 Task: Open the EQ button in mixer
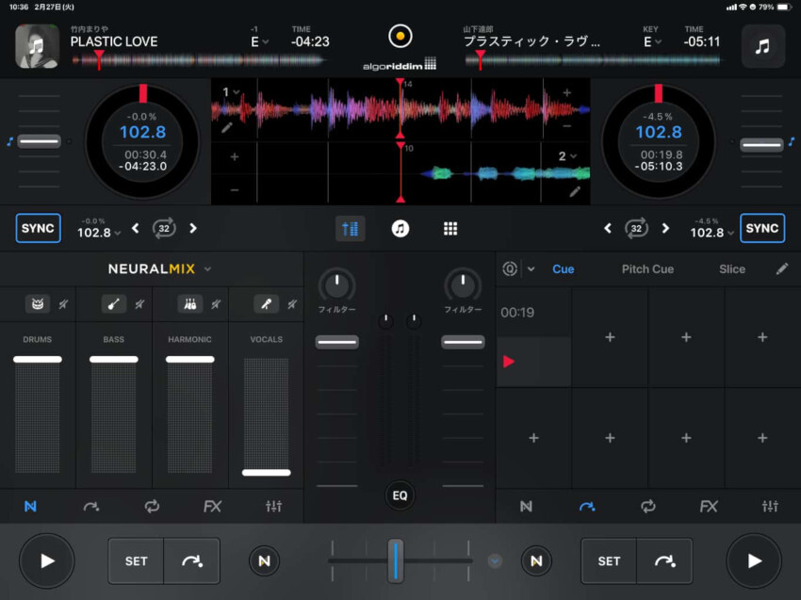tap(400, 495)
